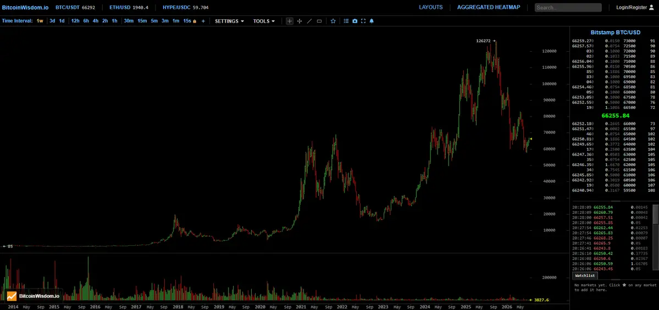
Task: Switch to 1h time interval
Action: [x=114, y=21]
